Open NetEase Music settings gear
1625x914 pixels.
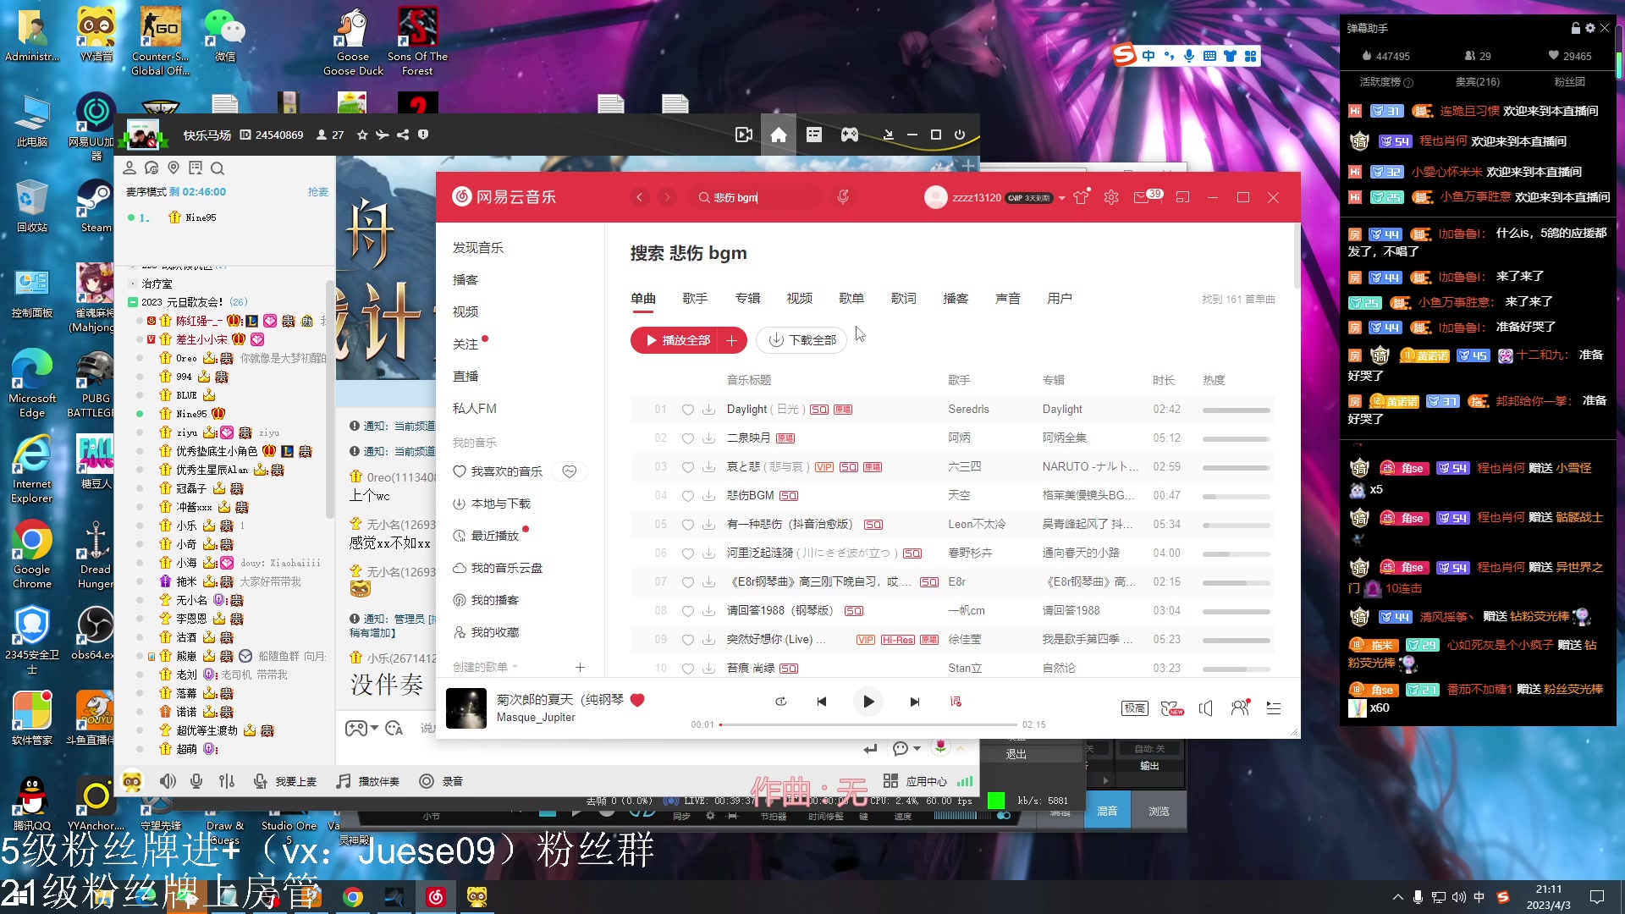click(1111, 197)
